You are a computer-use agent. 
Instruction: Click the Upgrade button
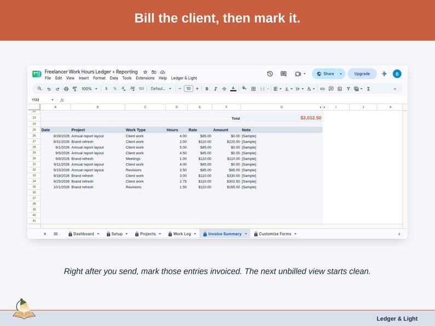pos(362,74)
